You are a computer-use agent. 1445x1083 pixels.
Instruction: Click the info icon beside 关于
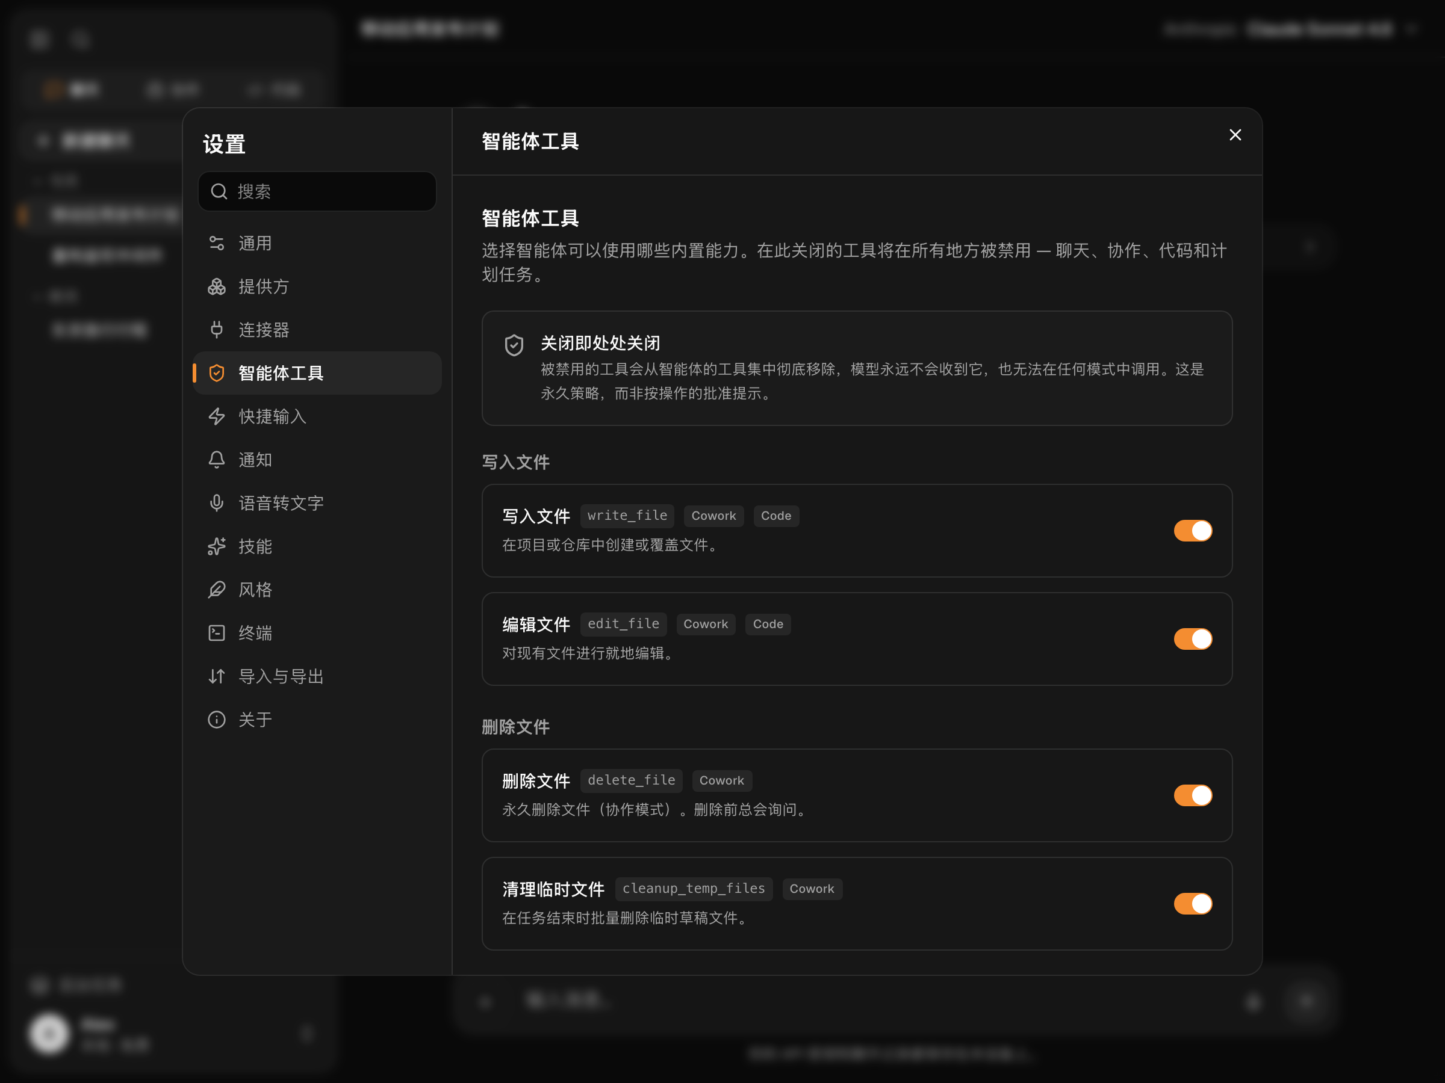pyautogui.click(x=217, y=720)
